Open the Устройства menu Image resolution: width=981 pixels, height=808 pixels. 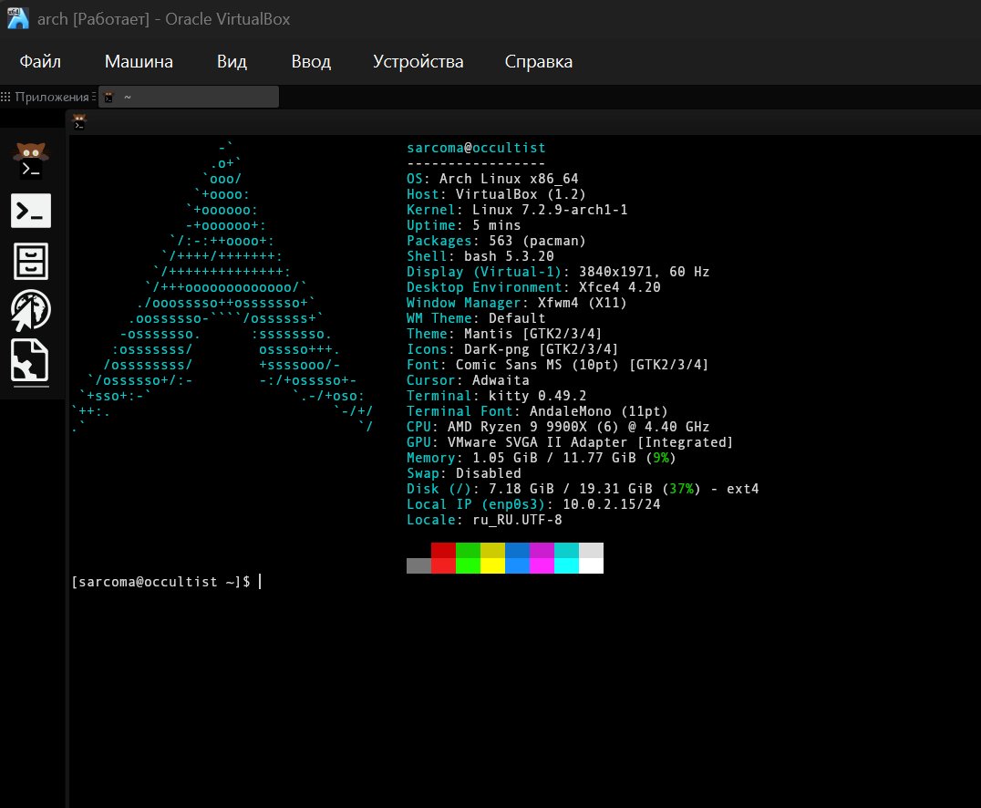[418, 61]
